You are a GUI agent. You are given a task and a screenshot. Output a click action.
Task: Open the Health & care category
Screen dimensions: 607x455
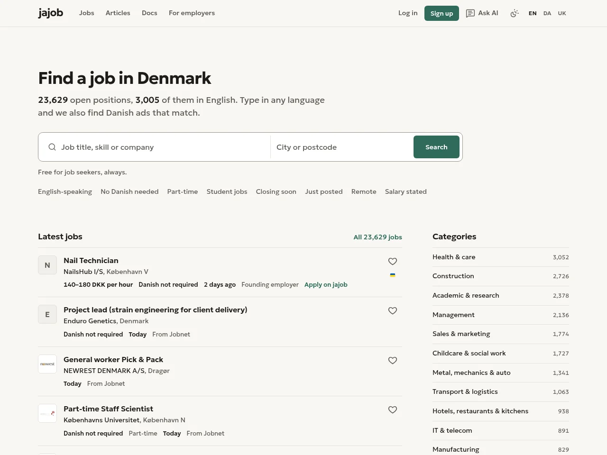501,257
